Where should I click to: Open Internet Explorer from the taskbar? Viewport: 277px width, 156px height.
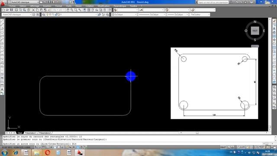click(16, 153)
